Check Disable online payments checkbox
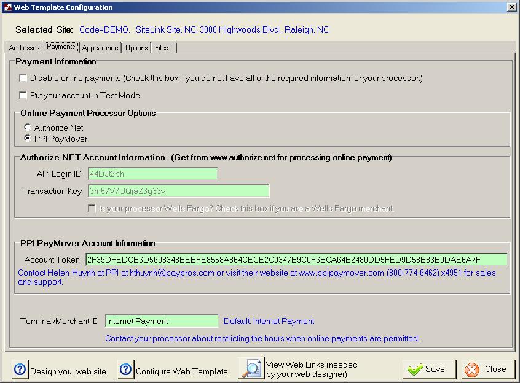This screenshot has width=520, height=383. pyautogui.click(x=23, y=78)
